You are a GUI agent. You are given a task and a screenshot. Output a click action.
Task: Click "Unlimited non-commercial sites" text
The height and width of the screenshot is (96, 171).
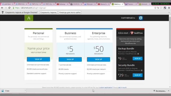point(38,65)
